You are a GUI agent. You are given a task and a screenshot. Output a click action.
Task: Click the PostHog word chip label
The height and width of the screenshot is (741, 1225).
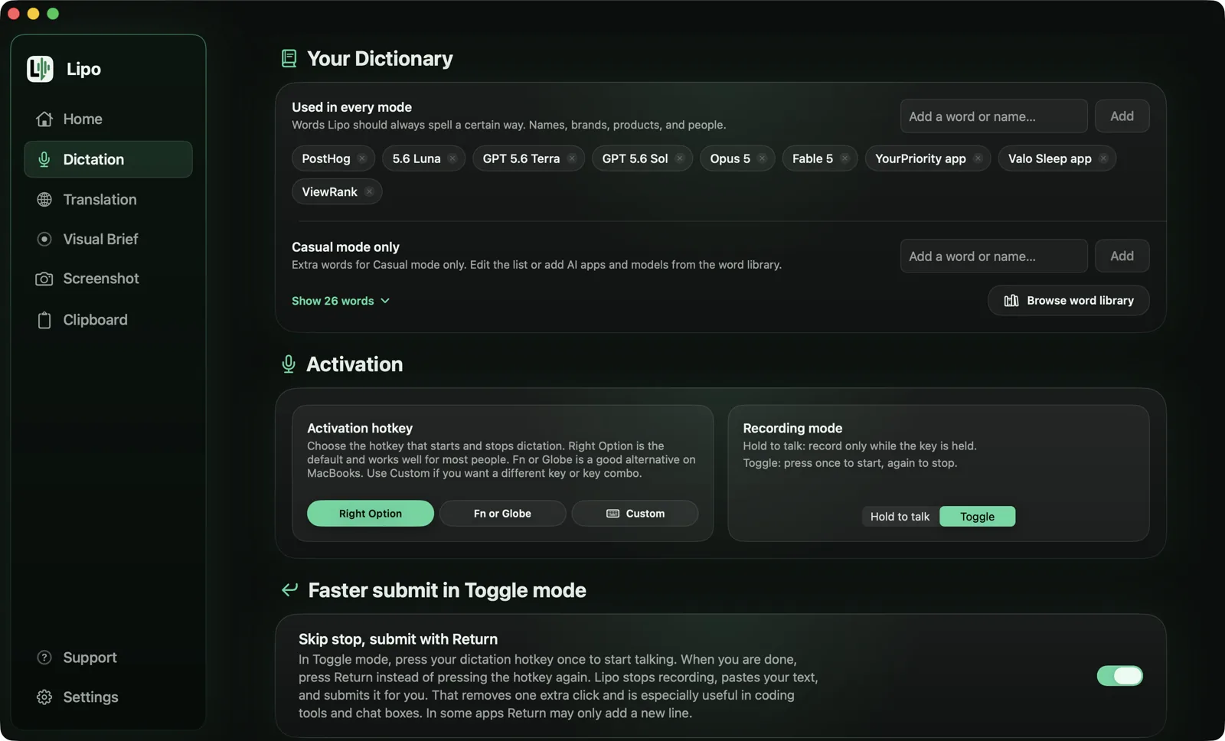click(326, 158)
